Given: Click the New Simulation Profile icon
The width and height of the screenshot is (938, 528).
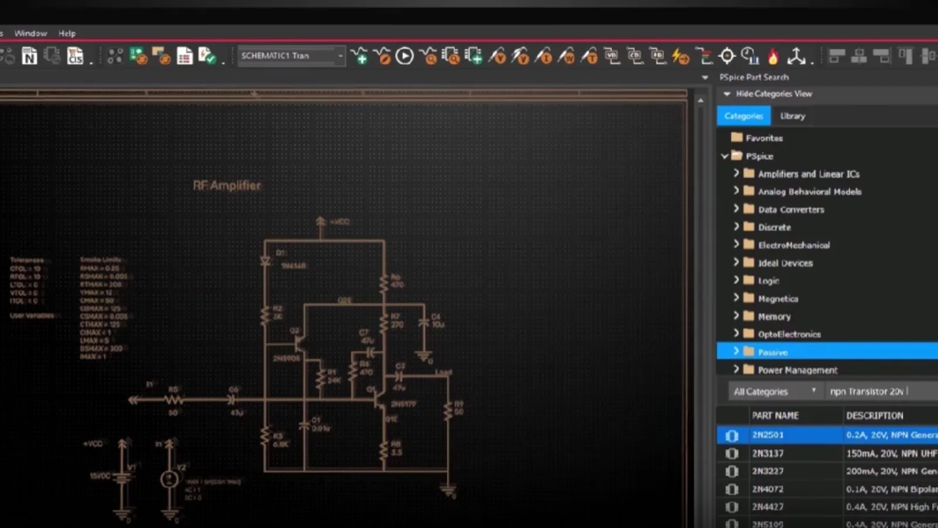Looking at the screenshot, I should click(360, 56).
